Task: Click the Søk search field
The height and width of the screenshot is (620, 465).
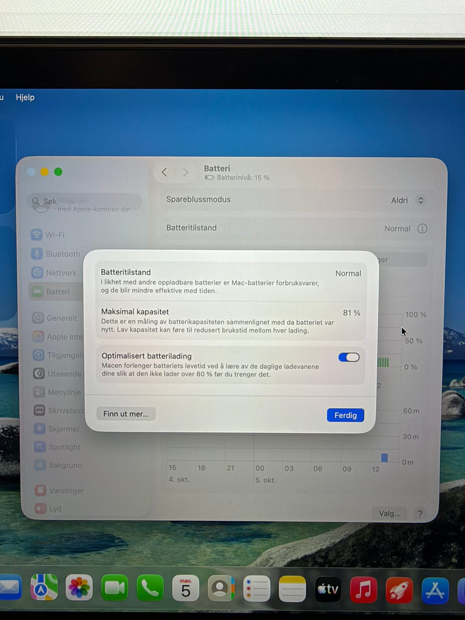Action: point(85,201)
